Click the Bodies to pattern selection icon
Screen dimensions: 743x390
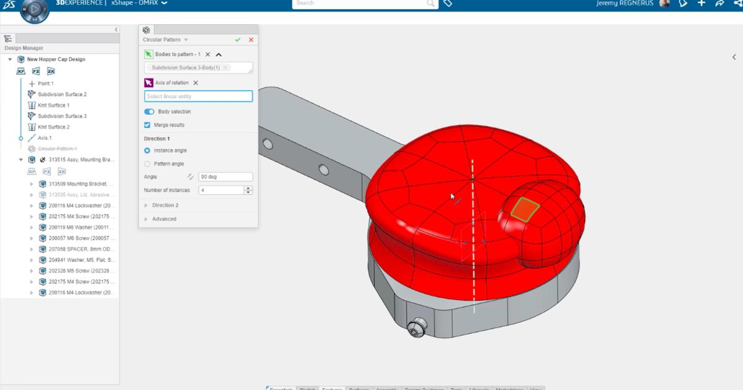pyautogui.click(x=149, y=54)
